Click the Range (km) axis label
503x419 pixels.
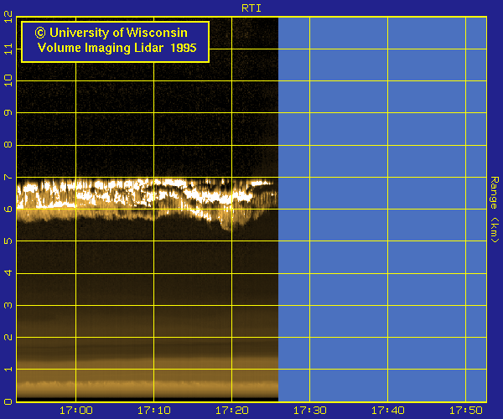point(495,209)
